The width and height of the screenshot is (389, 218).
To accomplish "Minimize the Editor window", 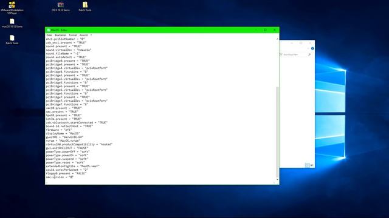I will 256,30.
